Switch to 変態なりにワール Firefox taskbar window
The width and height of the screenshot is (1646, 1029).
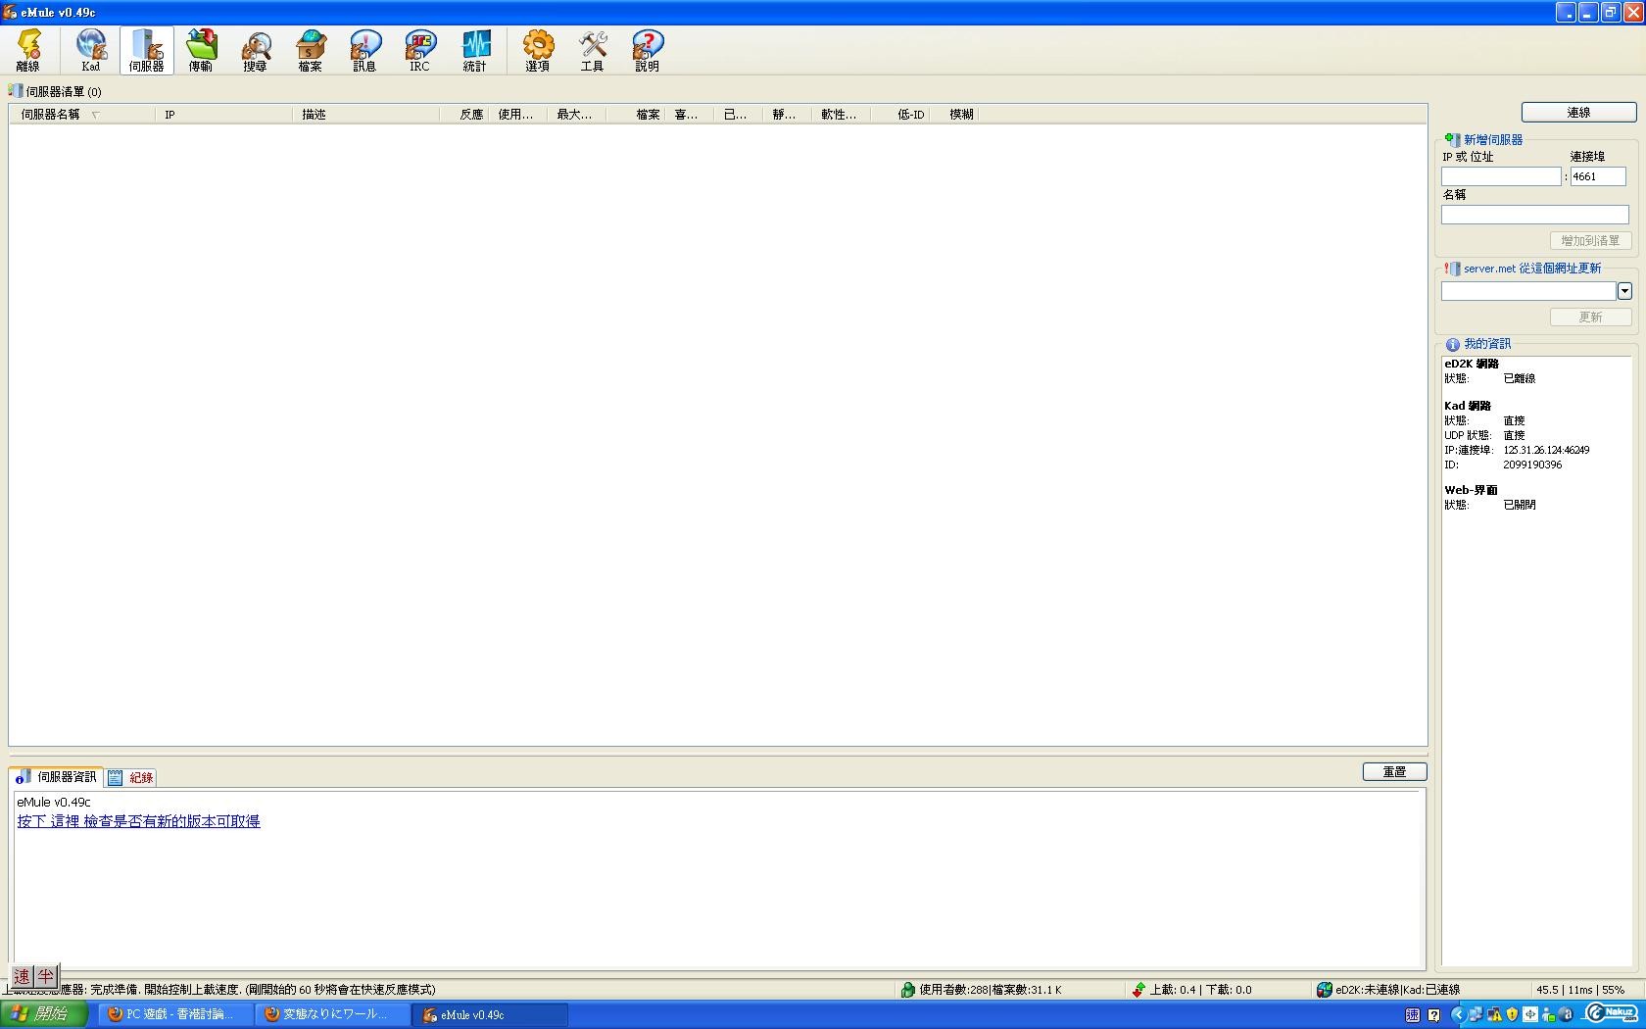[333, 1015]
